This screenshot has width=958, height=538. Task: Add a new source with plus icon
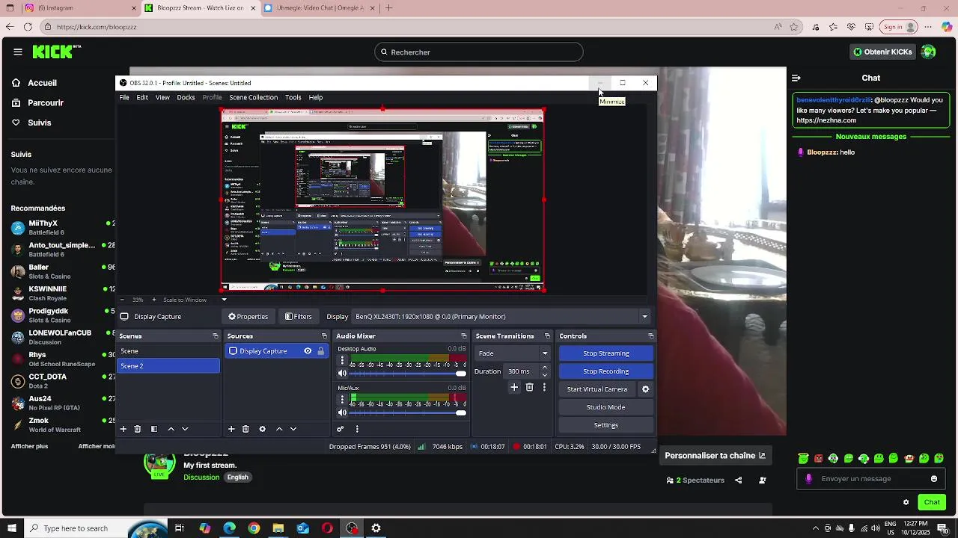coord(231,429)
